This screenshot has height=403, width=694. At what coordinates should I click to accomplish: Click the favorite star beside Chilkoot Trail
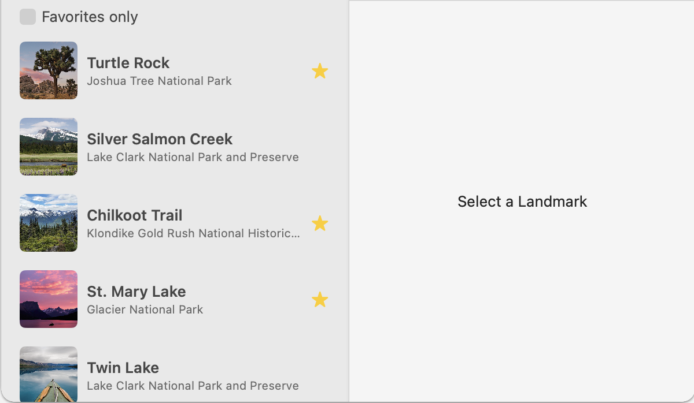[x=320, y=223]
